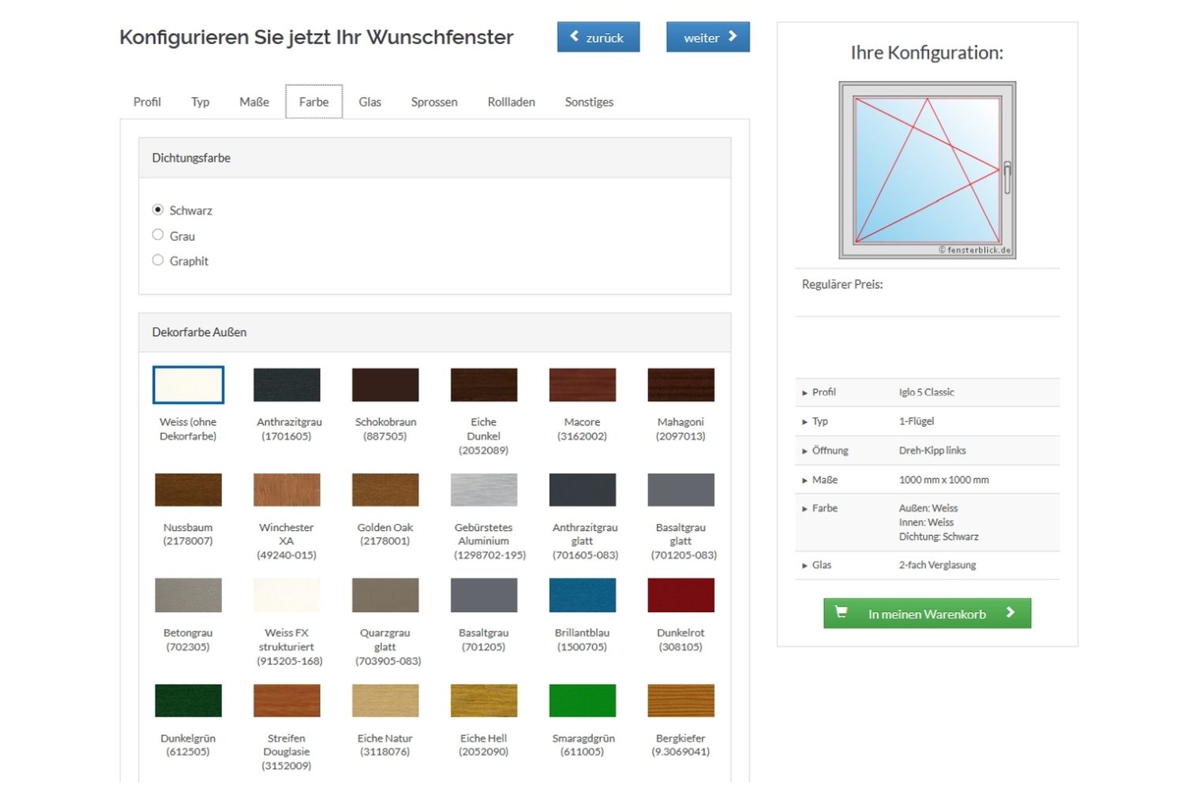Pick the Brillantblau color swatch

click(x=582, y=596)
